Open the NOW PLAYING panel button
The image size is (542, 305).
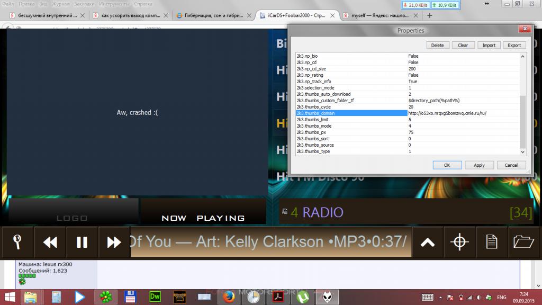coord(203,211)
